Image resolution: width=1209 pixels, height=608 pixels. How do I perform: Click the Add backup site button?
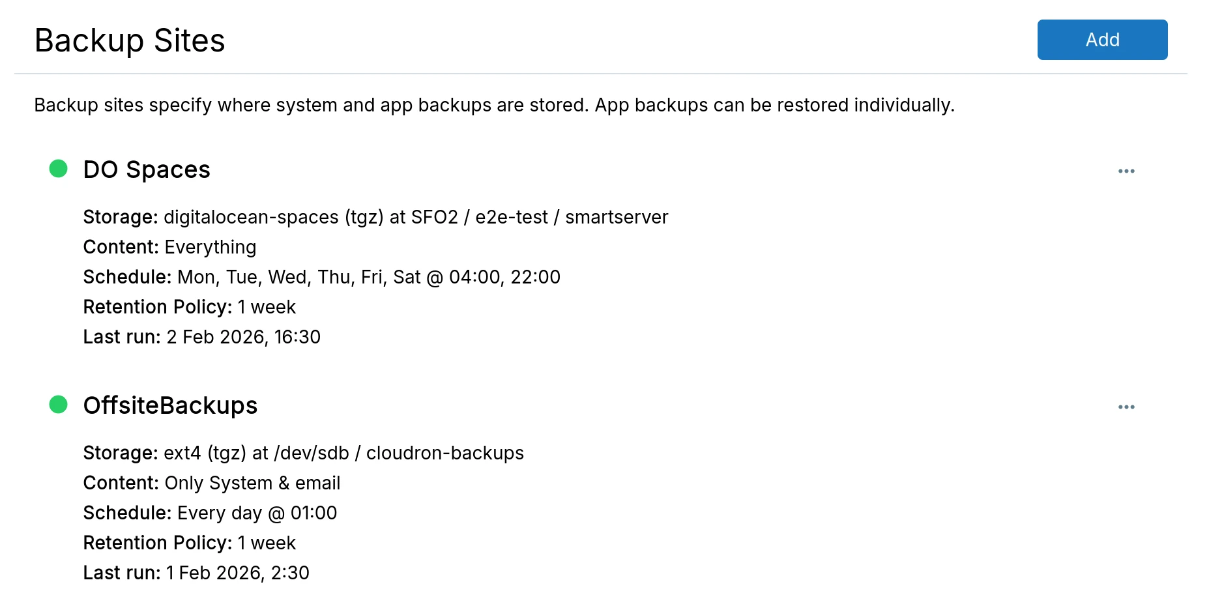point(1101,40)
